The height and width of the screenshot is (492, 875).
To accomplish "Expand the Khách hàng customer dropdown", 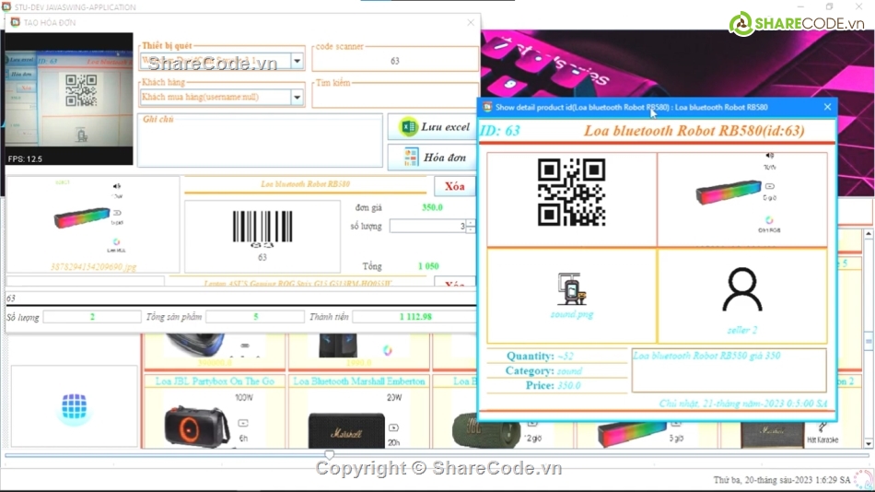I will click(297, 97).
